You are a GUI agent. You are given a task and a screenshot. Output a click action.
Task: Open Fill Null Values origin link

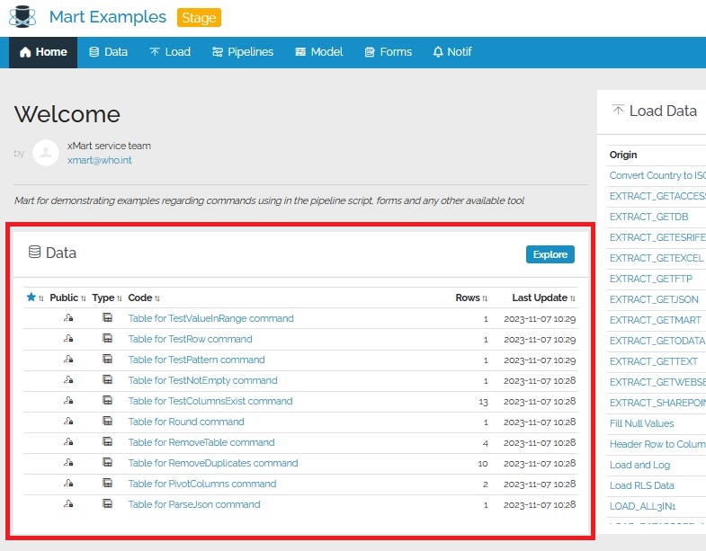(641, 423)
